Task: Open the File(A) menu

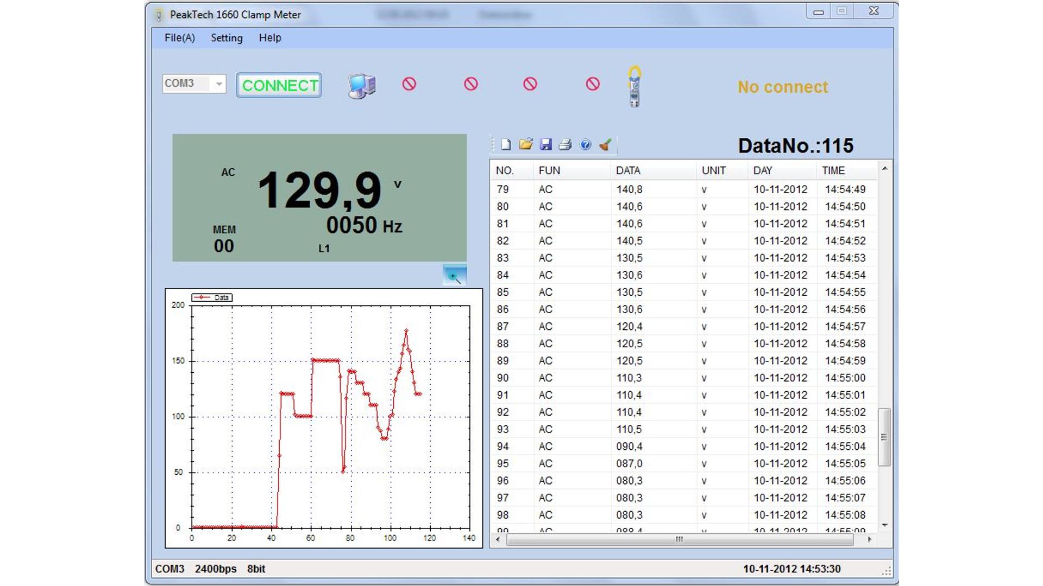Action: 180,38
